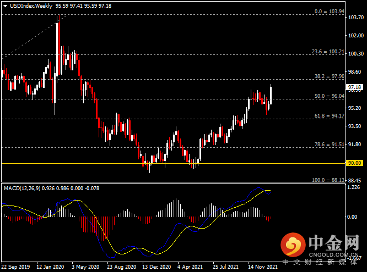The height and width of the screenshot is (272, 367).
Task: Click the CNGOLD logo icon
Action: point(293,245)
